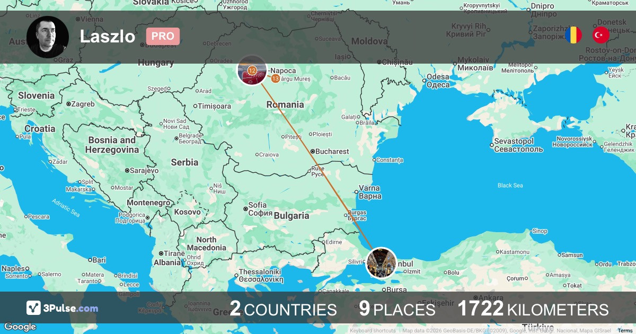This screenshot has height=334, width=636.
Task: Click the 2 COUNTRIES statistic
Action: tap(283, 309)
